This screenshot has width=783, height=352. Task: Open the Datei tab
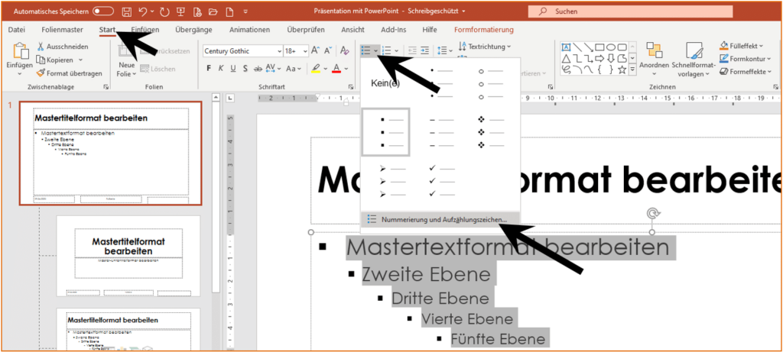[17, 30]
